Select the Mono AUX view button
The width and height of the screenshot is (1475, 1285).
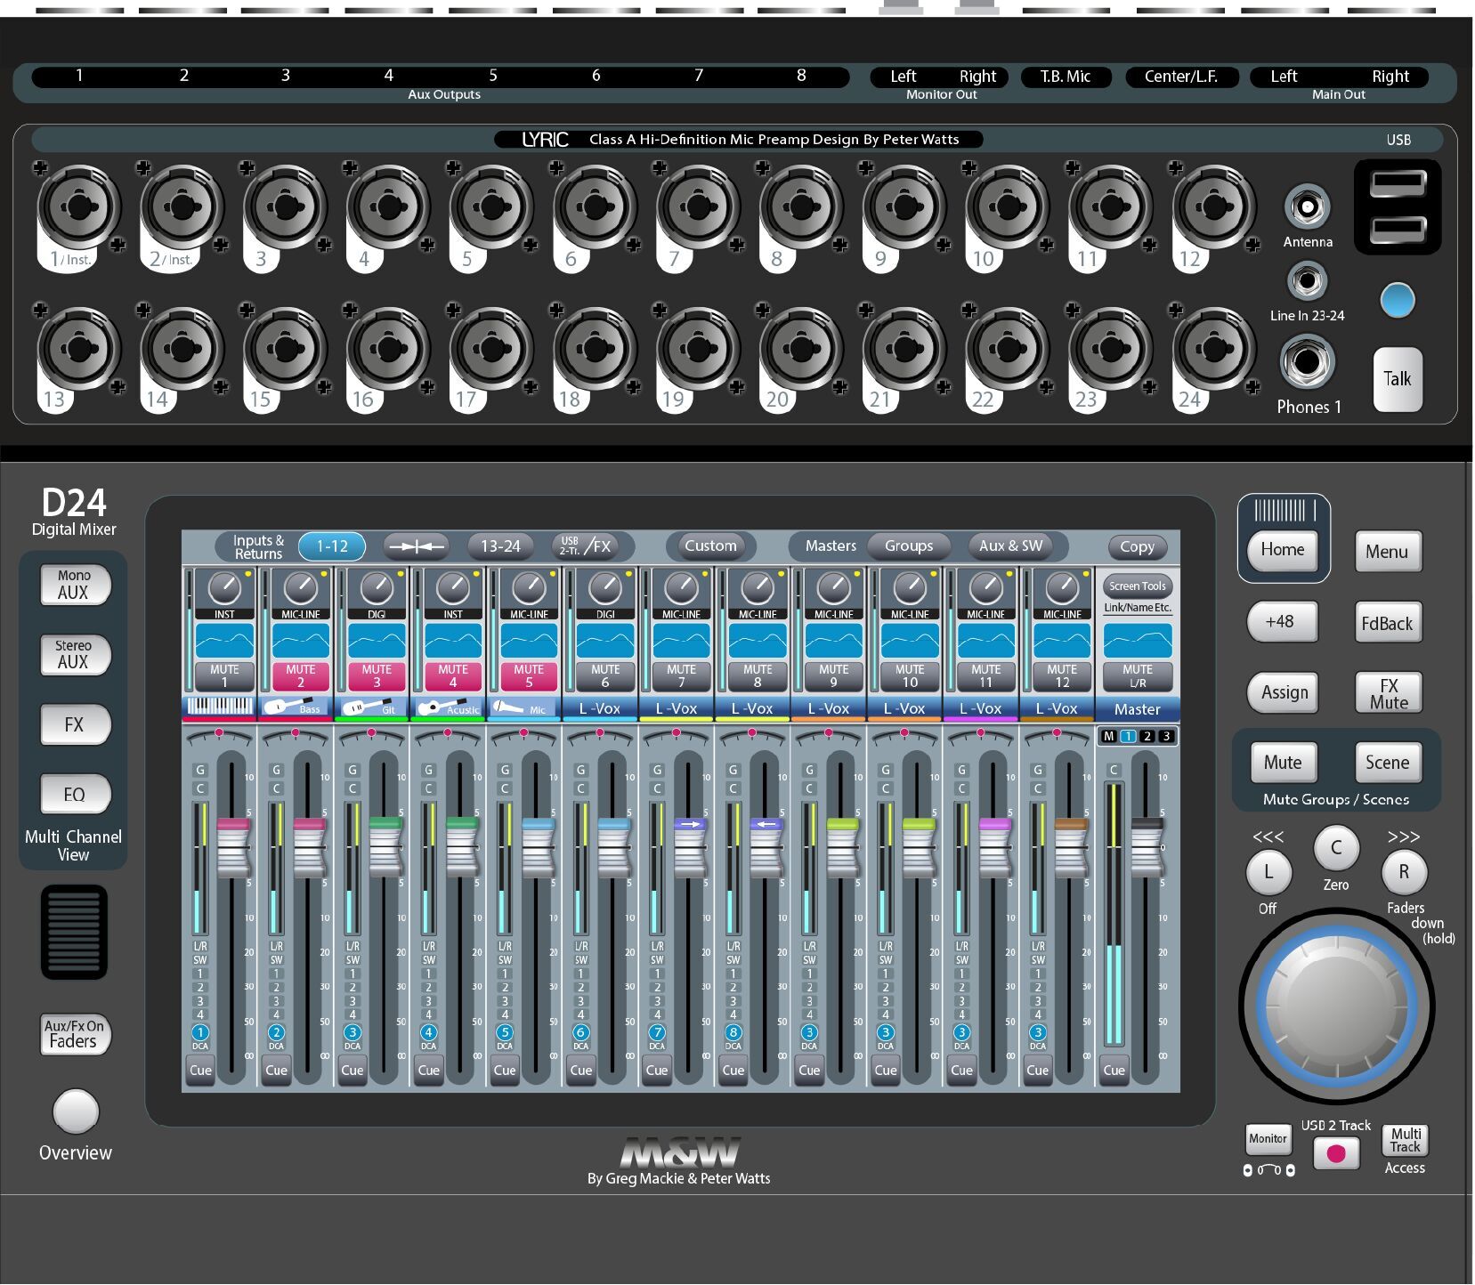pyautogui.click(x=75, y=585)
